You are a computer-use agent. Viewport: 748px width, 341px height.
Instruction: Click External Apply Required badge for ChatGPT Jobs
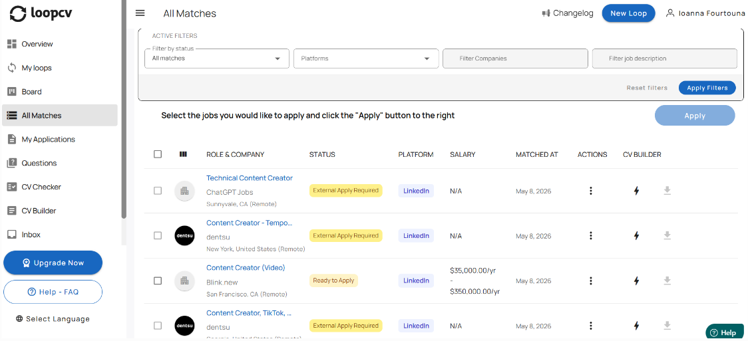[x=346, y=191]
